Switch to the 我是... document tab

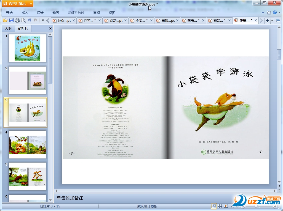pos(218,21)
